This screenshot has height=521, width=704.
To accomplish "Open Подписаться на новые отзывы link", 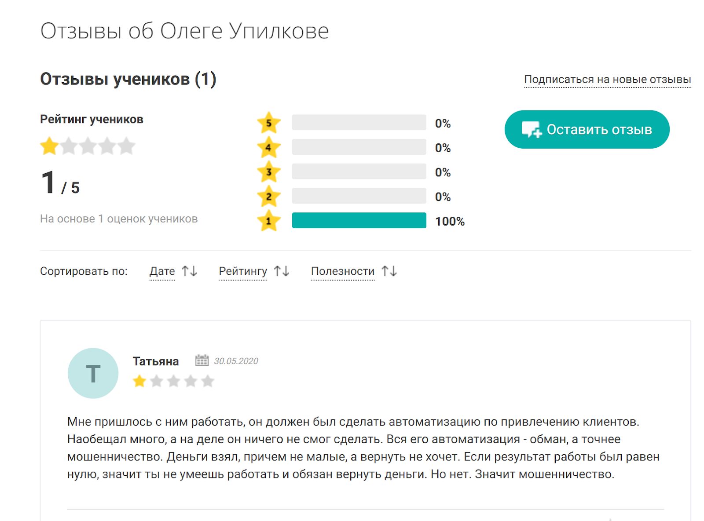I will 607,80.
